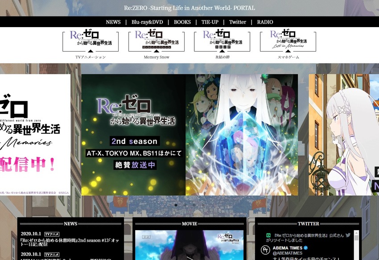Open the Blu-ray&DVD menu item
Viewport: 379px width, 260px height.
(147, 22)
